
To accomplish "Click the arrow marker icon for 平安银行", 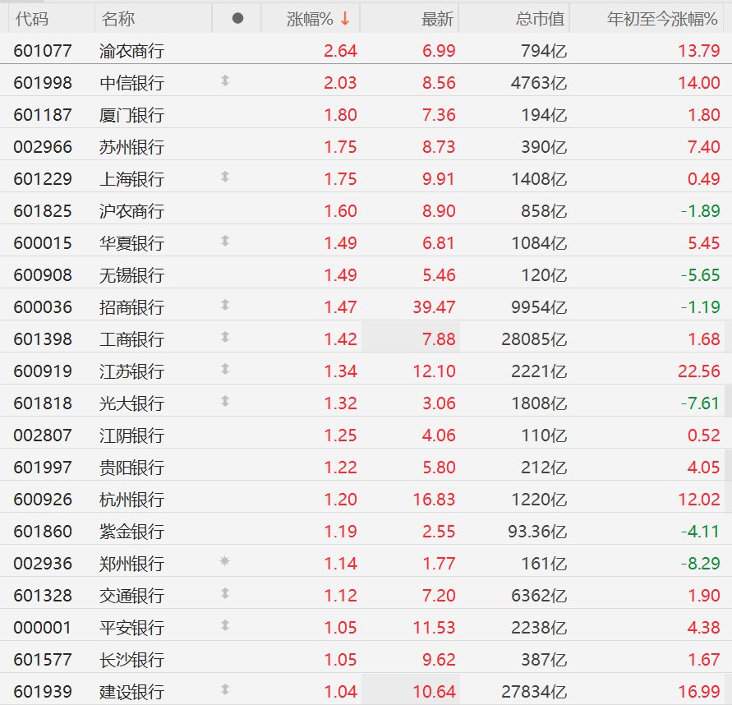I will [225, 625].
